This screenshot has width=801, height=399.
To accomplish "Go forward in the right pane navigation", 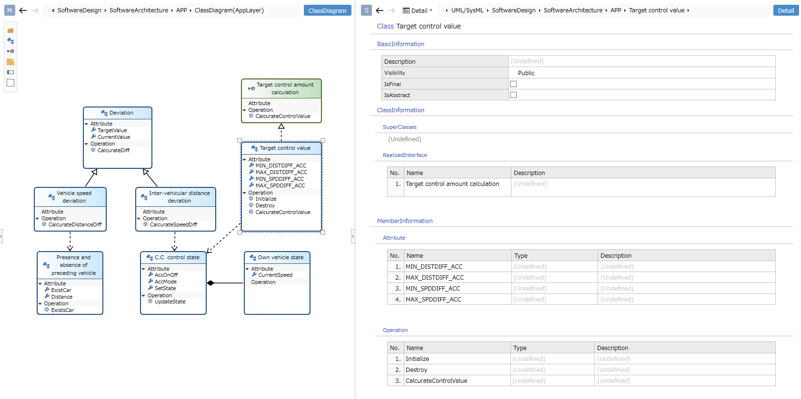I will [391, 10].
